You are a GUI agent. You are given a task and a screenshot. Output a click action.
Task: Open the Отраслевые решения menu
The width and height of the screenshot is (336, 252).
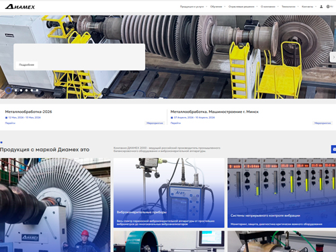click(x=241, y=7)
